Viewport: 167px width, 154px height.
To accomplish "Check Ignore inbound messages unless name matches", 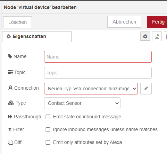I will [x=48, y=129].
